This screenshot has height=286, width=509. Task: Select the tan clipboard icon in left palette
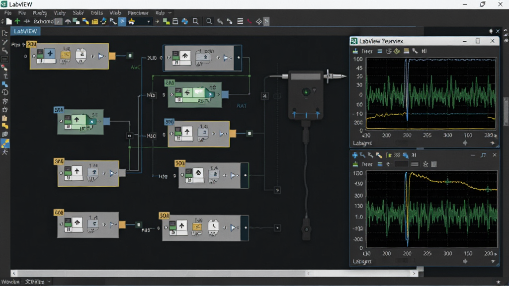click(4, 118)
